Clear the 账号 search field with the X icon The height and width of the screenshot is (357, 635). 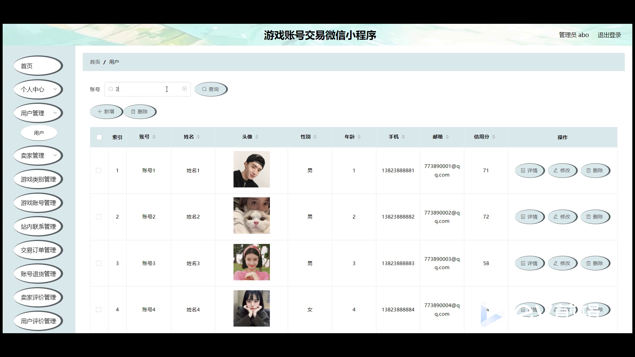185,89
